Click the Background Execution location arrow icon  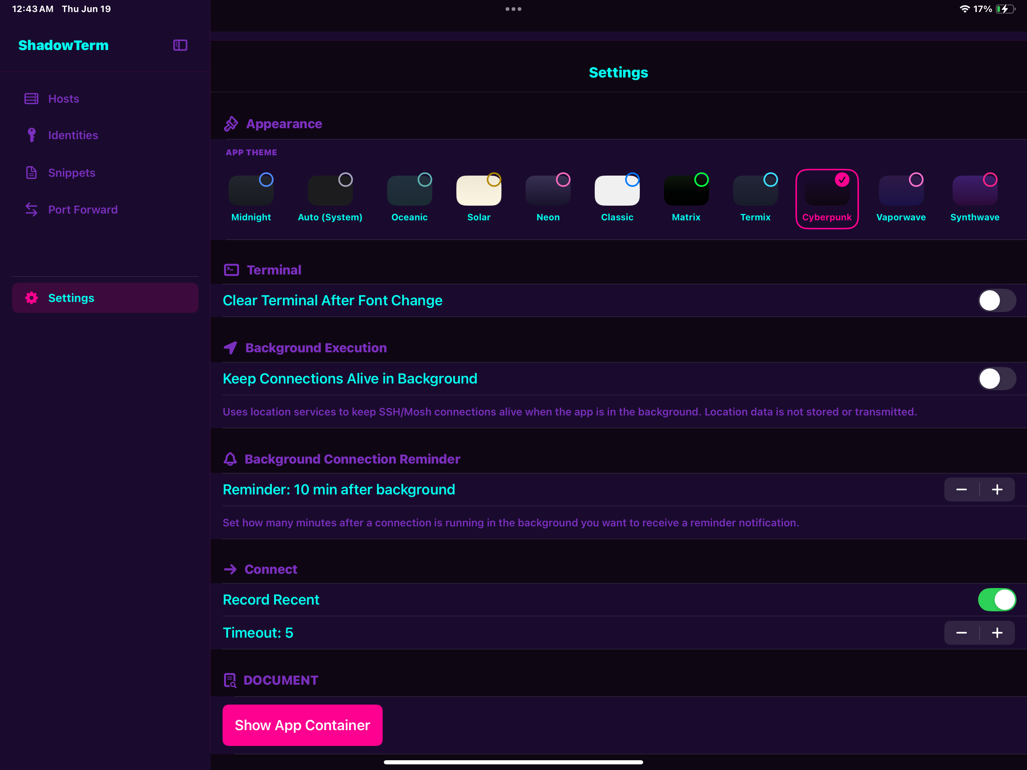pyautogui.click(x=230, y=348)
